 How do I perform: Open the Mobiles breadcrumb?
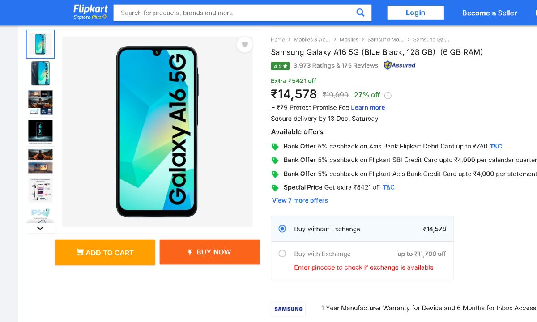pyautogui.click(x=349, y=40)
